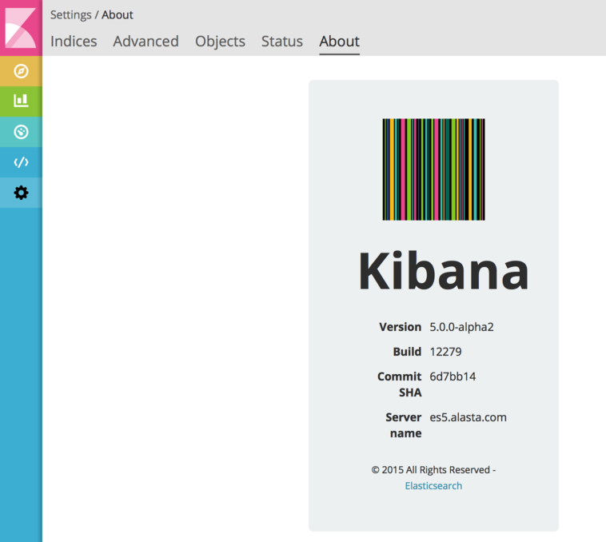Click the commit SHA 6d7bb14
Image resolution: width=606 pixels, height=542 pixels.
point(453,377)
